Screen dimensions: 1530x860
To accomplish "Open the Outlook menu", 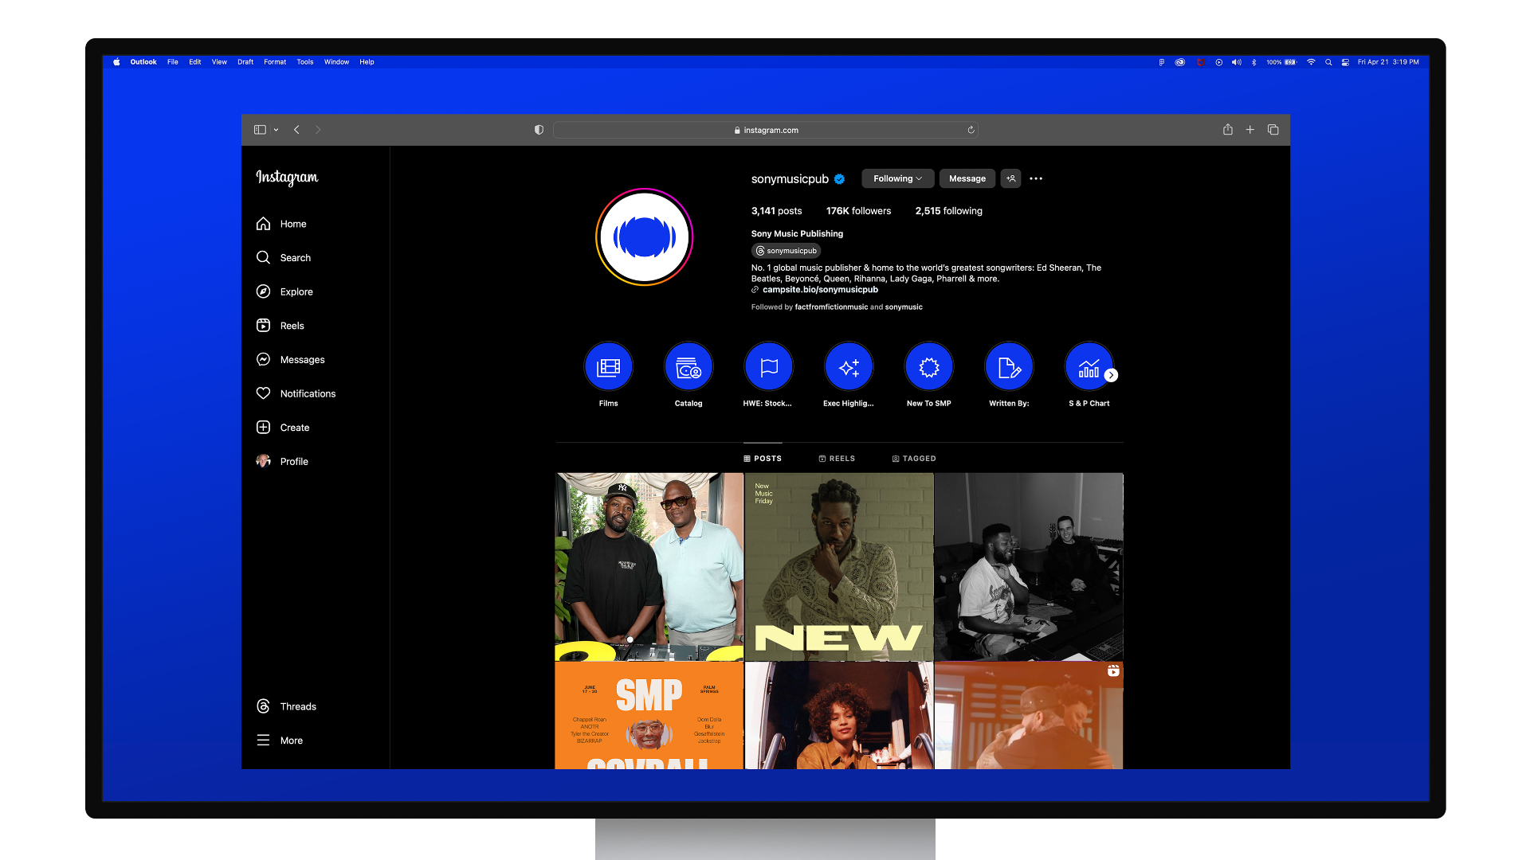I will [143, 62].
